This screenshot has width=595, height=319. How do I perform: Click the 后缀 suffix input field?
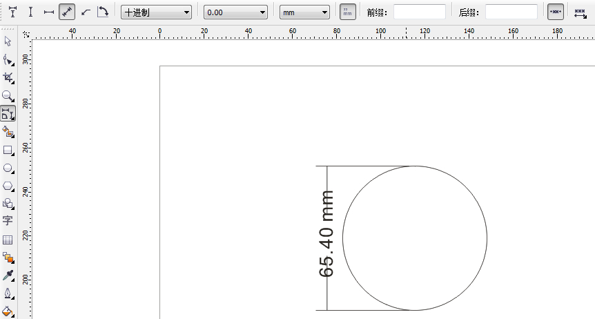(511, 12)
